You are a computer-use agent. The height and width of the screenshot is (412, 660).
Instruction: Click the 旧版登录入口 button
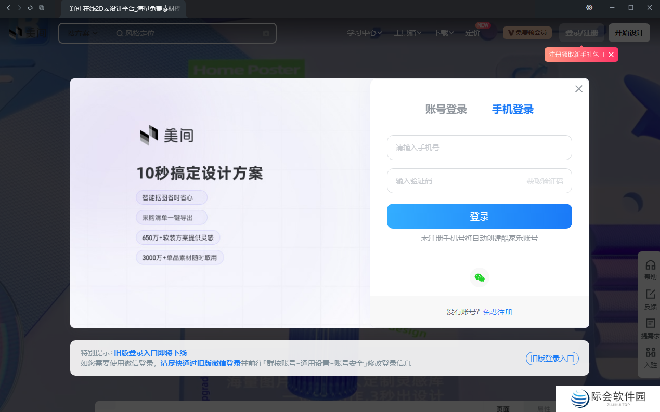552,358
